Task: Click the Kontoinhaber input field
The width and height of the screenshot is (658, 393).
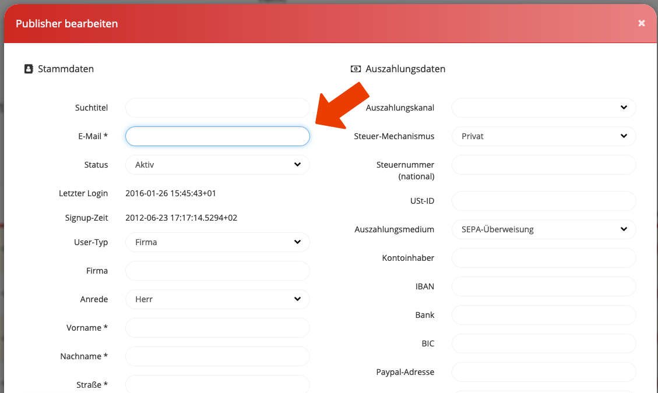Action: tap(543, 258)
